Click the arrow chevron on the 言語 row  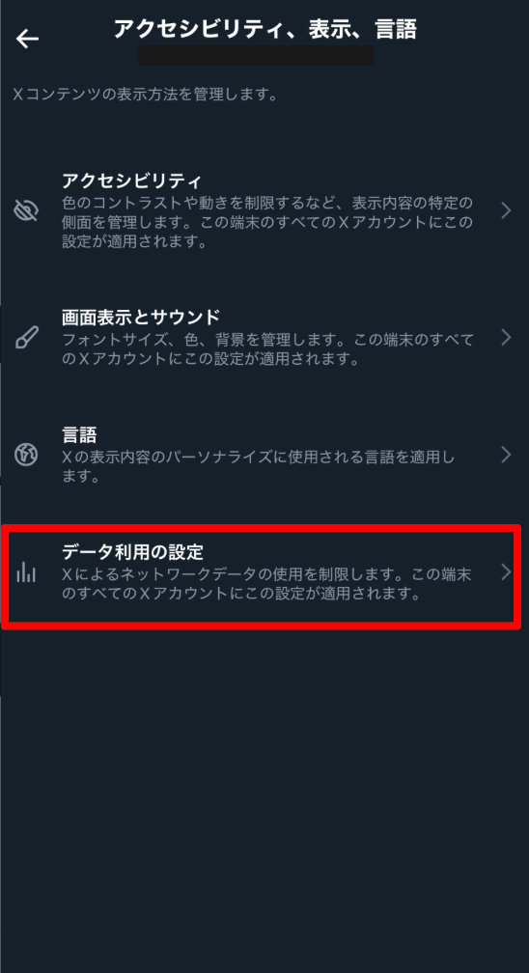click(x=506, y=455)
